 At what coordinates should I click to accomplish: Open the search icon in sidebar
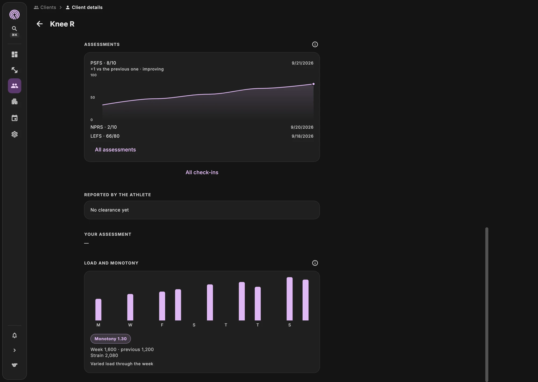15,29
